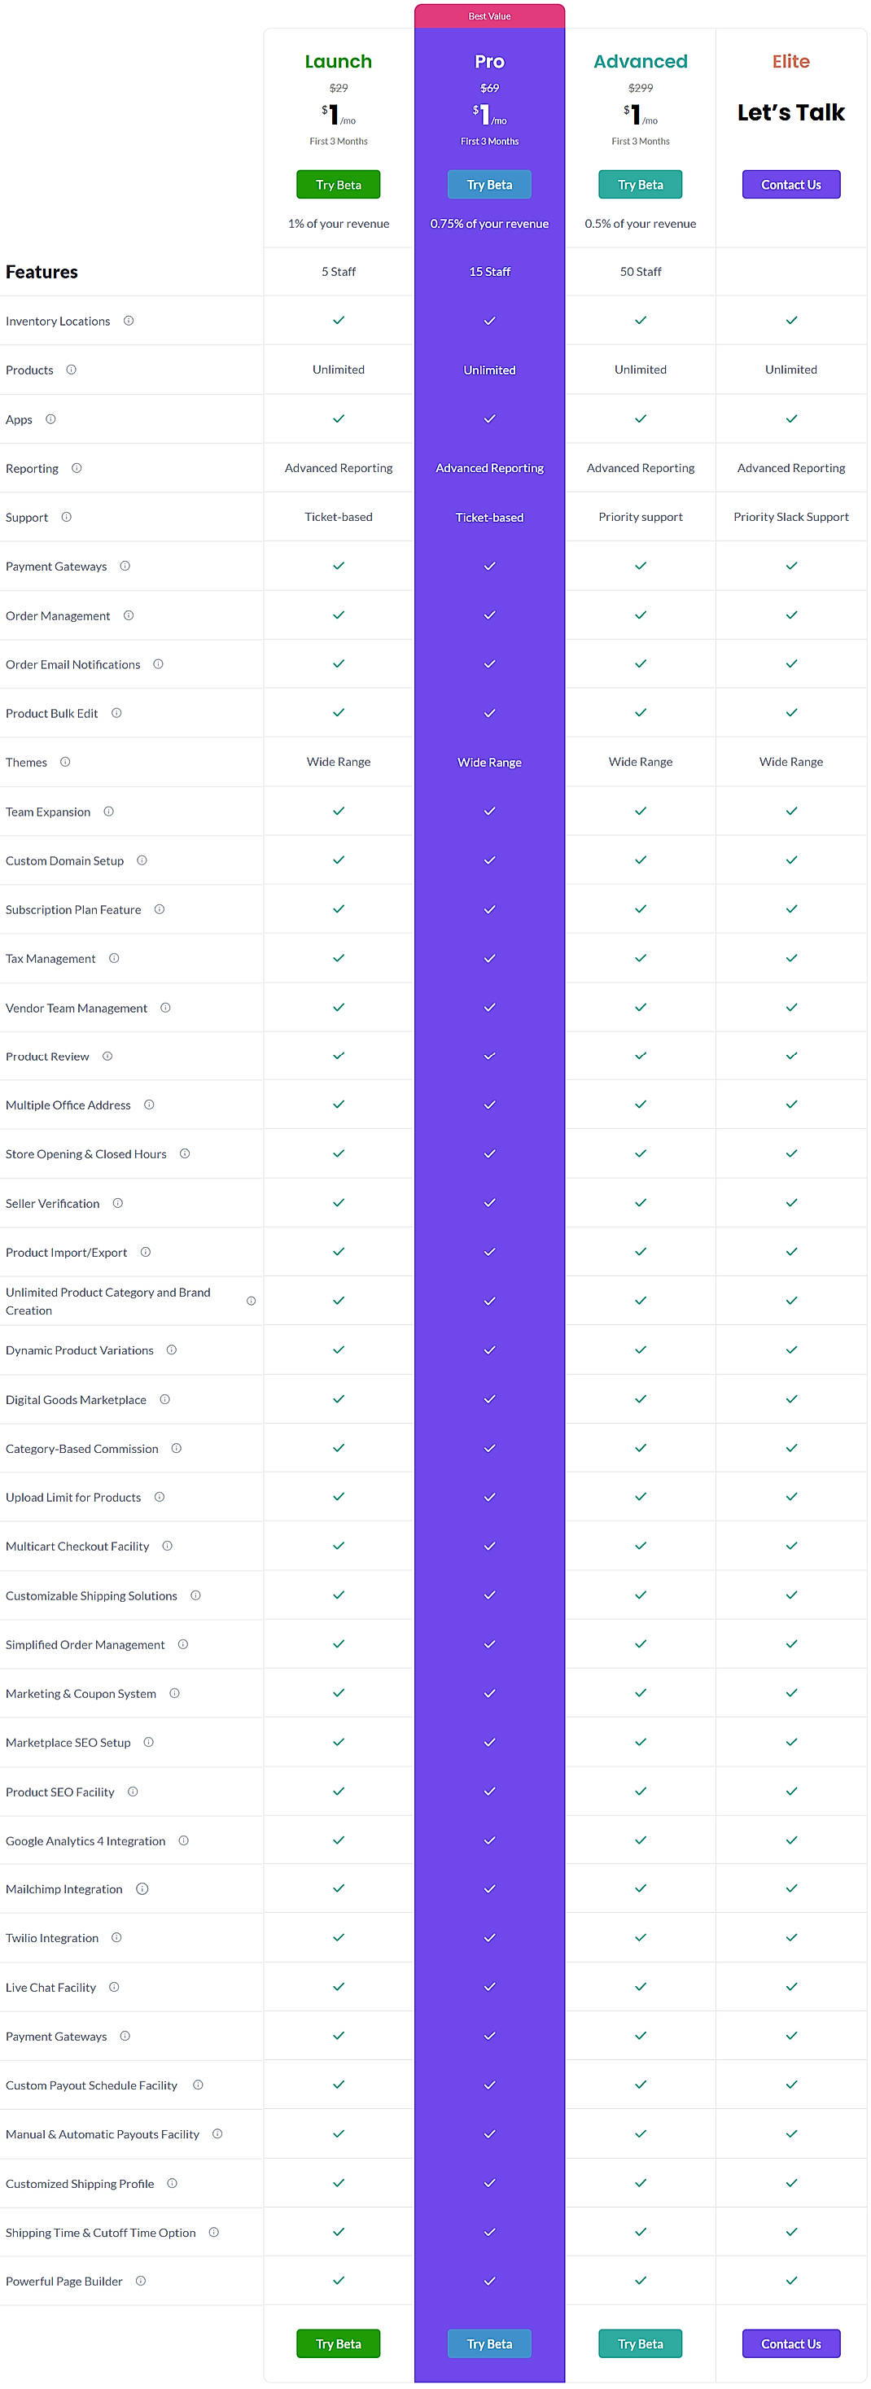Select the Pro plan column header
871x2389 pixels.
point(489,61)
